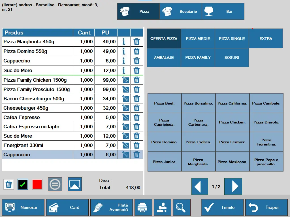Screen dimensions: 290x217
Task: Remove Bacon Cheeseburger 500g using trash icon
Action: [137, 99]
